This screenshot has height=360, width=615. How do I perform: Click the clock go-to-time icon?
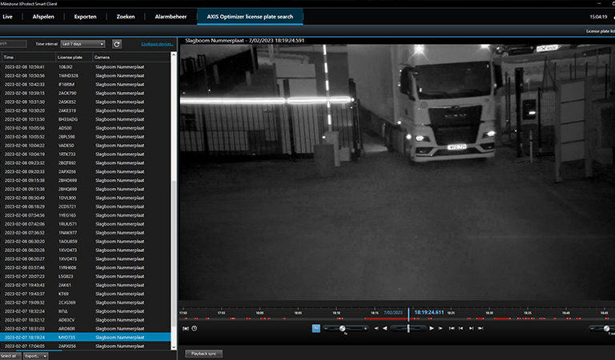click(195, 328)
